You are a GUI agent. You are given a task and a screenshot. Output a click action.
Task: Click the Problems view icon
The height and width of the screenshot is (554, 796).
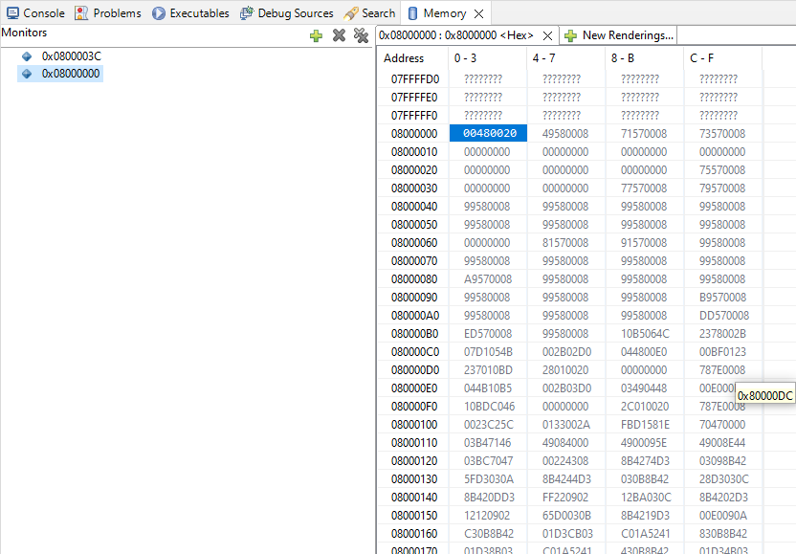tap(81, 12)
